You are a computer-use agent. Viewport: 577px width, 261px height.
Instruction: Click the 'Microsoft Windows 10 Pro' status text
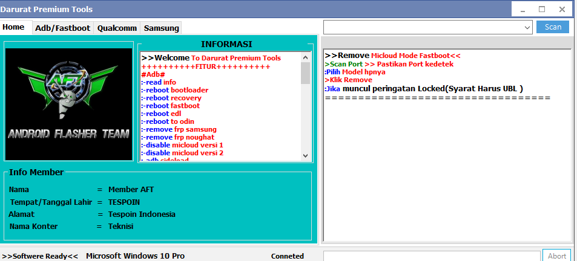[136, 256]
